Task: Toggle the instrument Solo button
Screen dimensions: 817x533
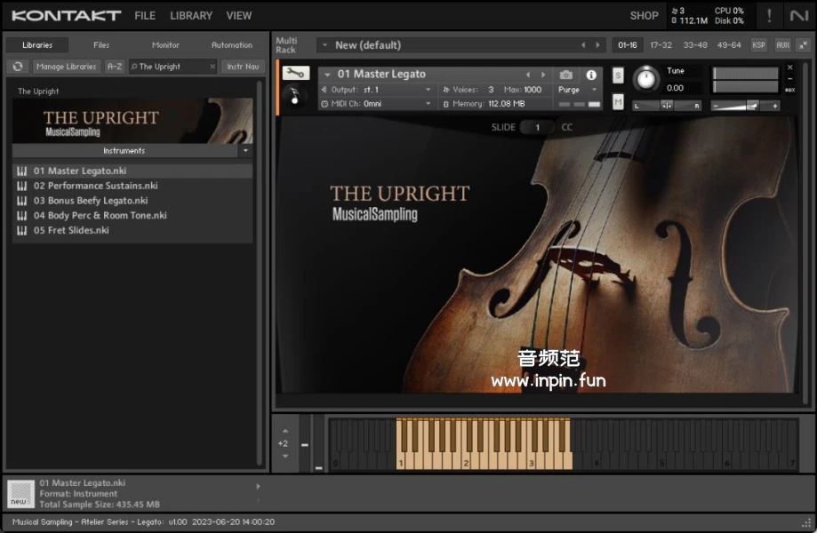Action: click(x=618, y=76)
